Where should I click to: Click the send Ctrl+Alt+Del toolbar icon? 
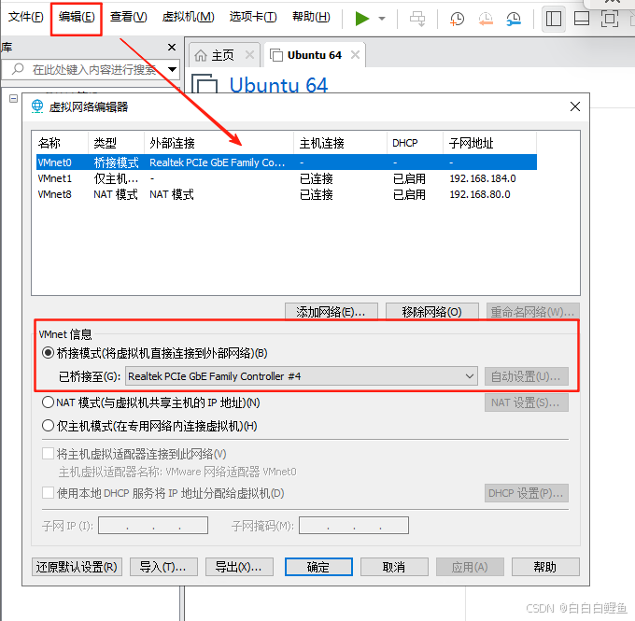(417, 19)
